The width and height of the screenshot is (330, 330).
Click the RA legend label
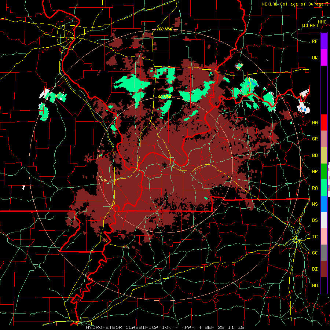(x=315, y=188)
